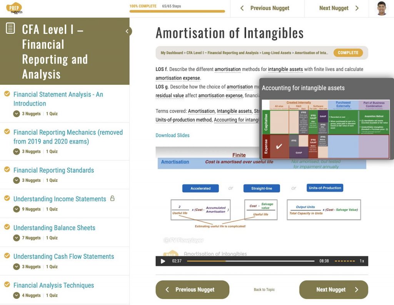Expand the Understanding Income Statements nuggets list
Image resolution: width=394 pixels, height=305 pixels.
[x=17, y=209]
